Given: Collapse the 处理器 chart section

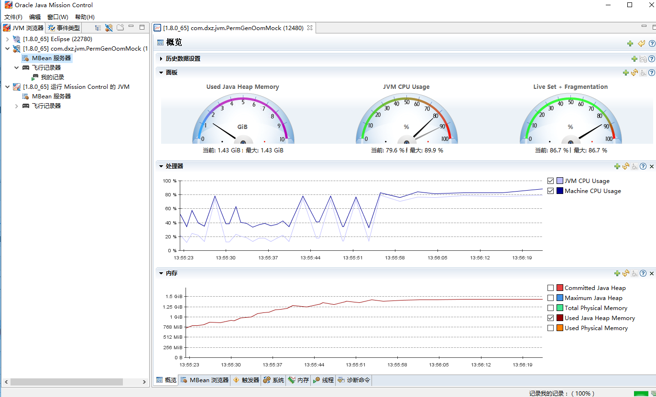Looking at the screenshot, I should click(x=162, y=166).
